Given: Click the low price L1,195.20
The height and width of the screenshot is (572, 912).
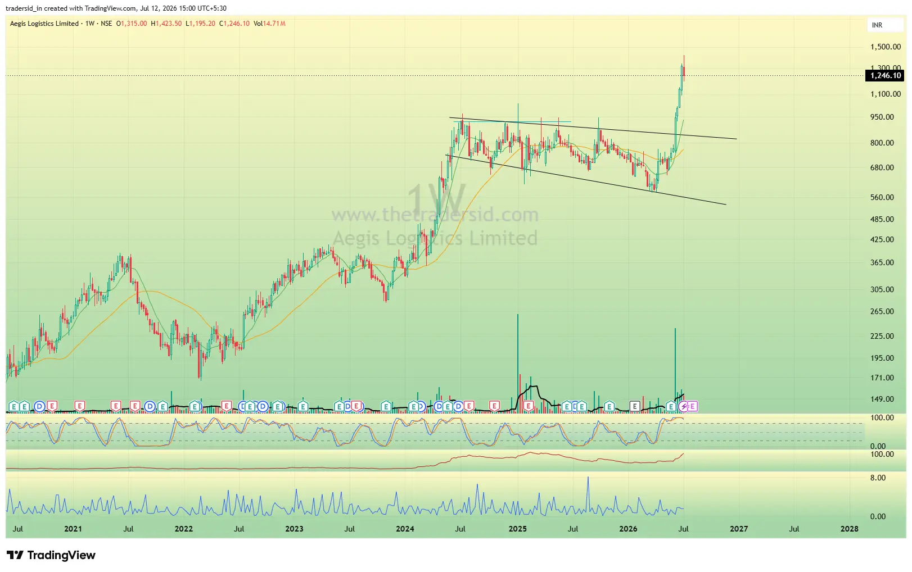Looking at the screenshot, I should (x=201, y=24).
